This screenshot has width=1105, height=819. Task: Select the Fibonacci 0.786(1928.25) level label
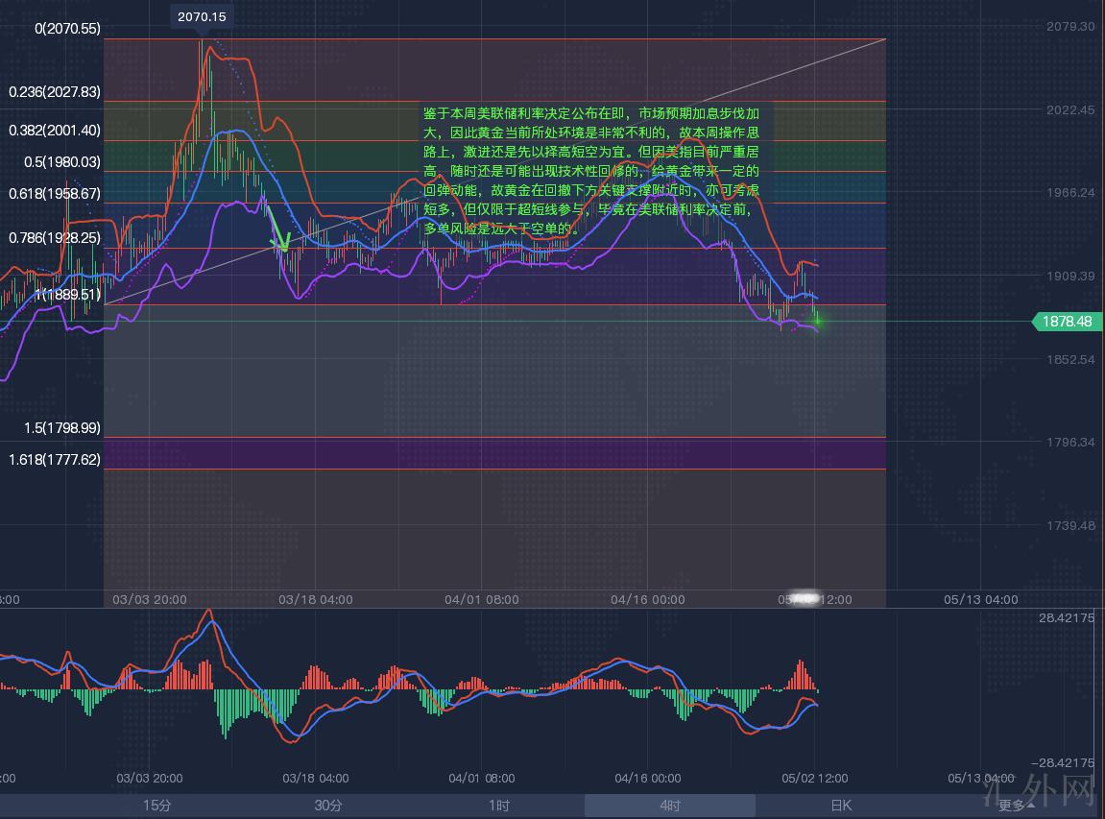tap(55, 237)
